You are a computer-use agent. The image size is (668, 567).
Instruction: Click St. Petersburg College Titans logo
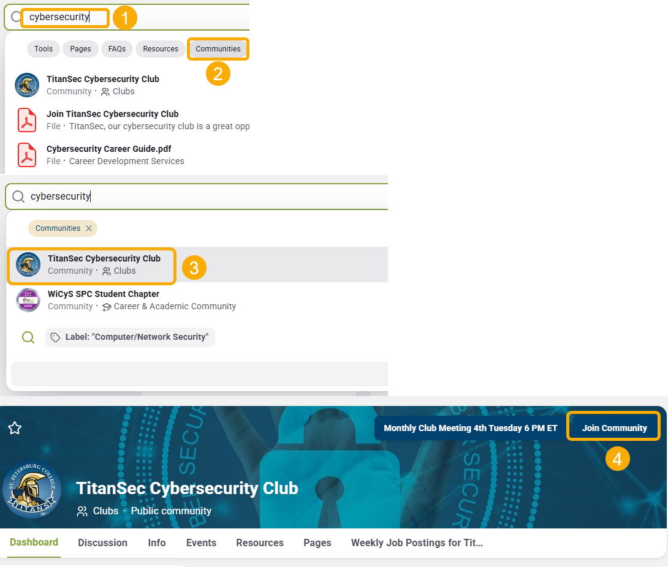(32, 489)
